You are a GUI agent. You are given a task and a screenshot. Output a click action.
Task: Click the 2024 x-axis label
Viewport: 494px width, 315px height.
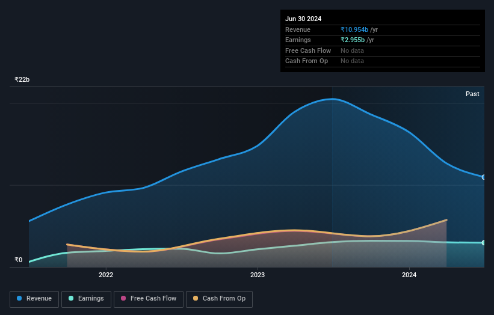[x=409, y=275]
